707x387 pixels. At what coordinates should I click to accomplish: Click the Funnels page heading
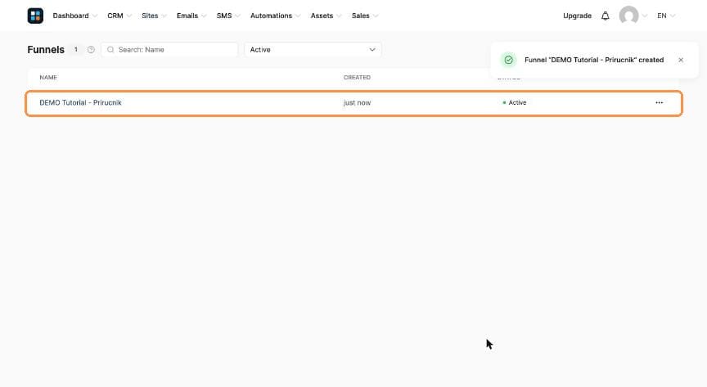coord(46,50)
